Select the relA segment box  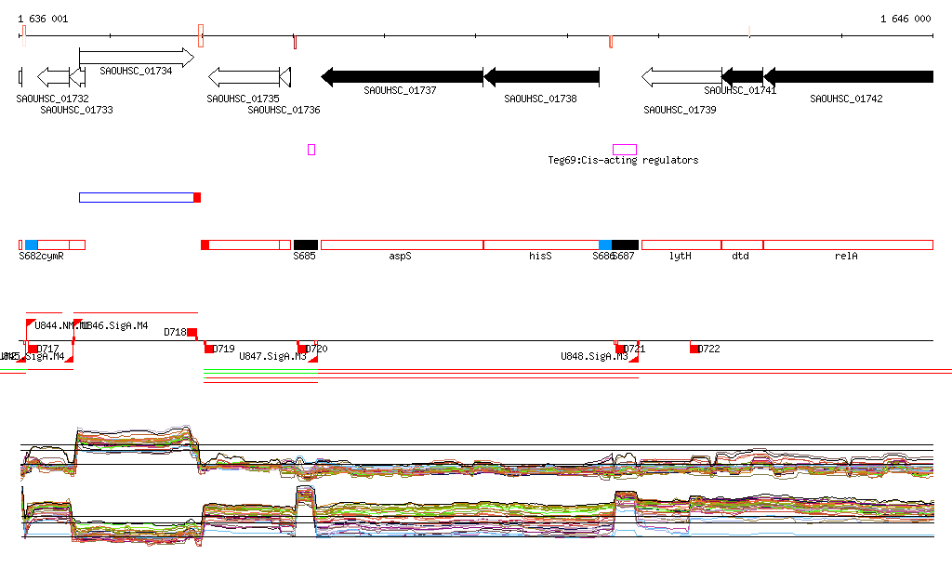pyautogui.click(x=848, y=245)
